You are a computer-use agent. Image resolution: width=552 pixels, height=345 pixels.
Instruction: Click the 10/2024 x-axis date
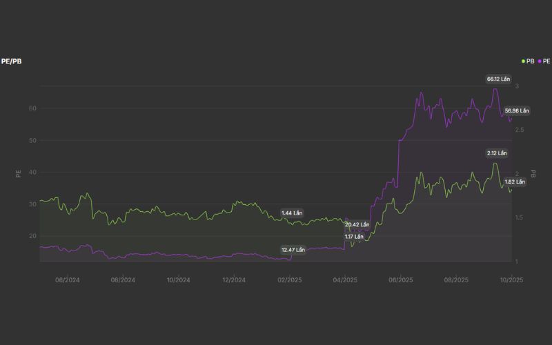coord(178,280)
